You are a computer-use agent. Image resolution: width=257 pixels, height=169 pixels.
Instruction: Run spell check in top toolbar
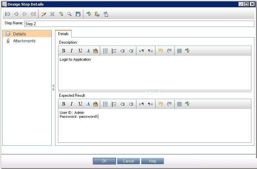click(89, 14)
